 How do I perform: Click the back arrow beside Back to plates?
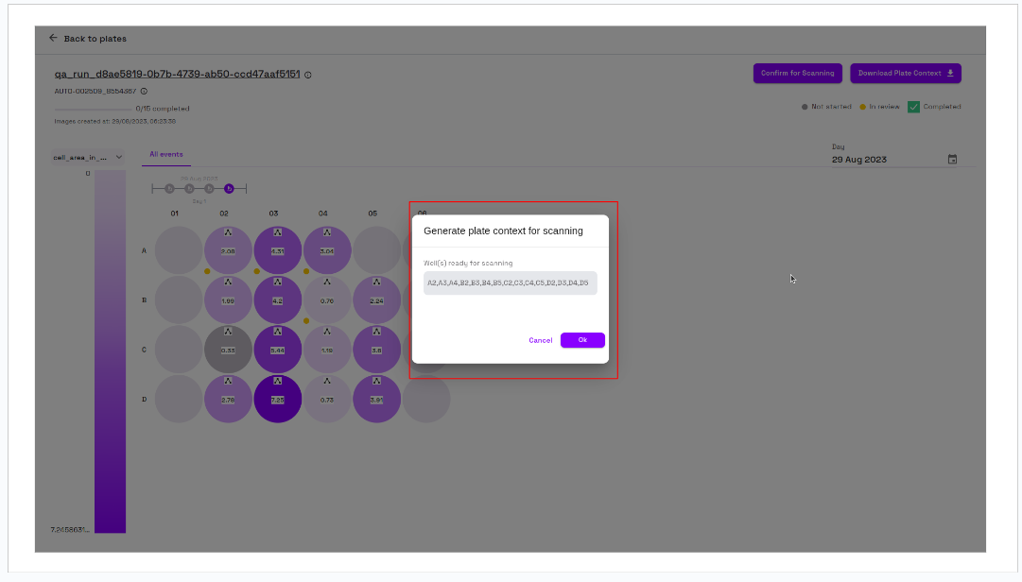tap(54, 39)
